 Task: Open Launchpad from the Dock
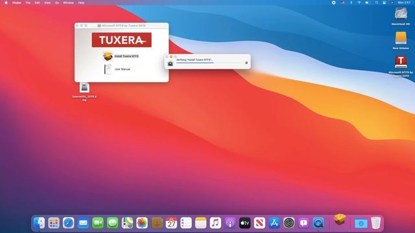tap(54, 223)
